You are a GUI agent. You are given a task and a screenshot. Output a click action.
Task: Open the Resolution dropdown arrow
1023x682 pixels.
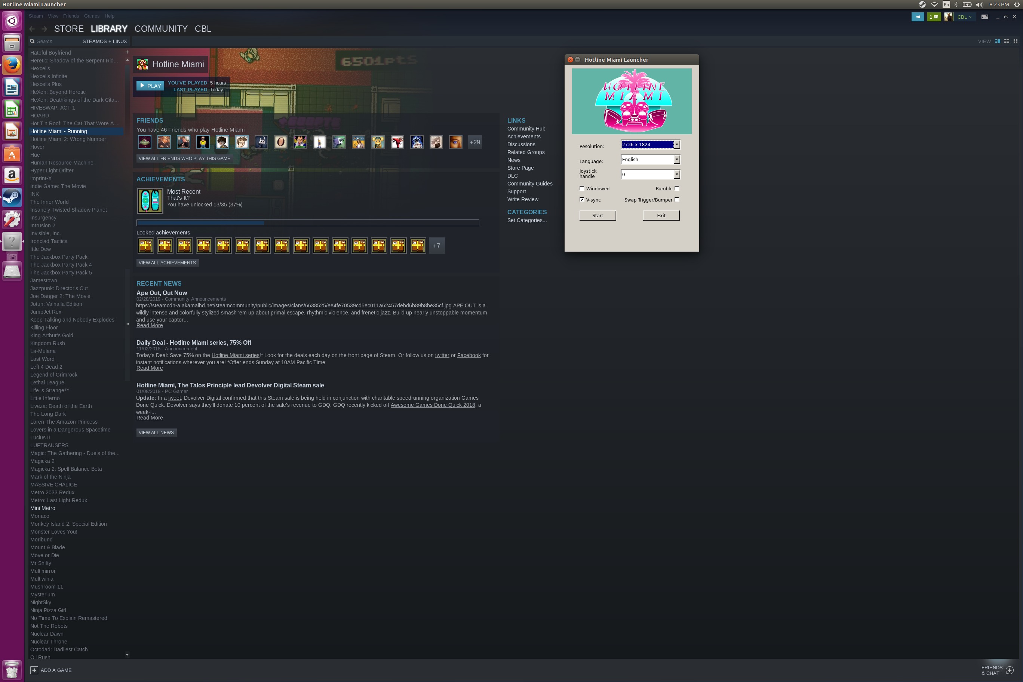(x=677, y=144)
